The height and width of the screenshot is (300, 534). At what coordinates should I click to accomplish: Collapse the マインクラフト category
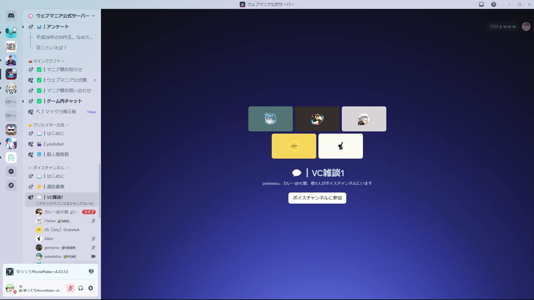pyautogui.click(x=47, y=61)
